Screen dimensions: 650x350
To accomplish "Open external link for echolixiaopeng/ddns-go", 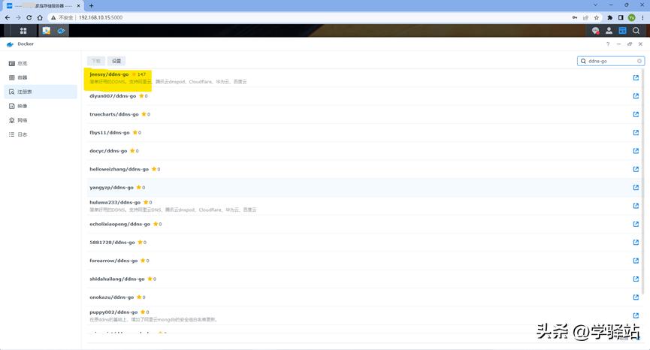I will (636, 224).
